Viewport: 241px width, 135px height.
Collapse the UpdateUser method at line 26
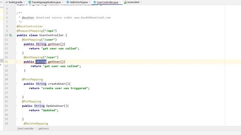(15, 106)
